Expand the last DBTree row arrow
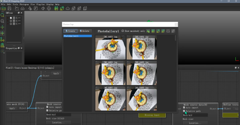 coord(8,24)
